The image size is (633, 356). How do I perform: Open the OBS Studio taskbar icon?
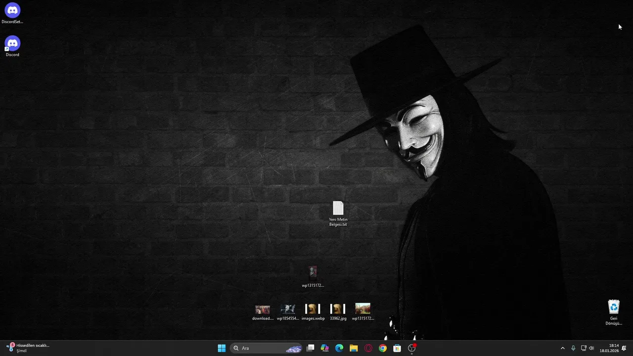[x=412, y=348]
